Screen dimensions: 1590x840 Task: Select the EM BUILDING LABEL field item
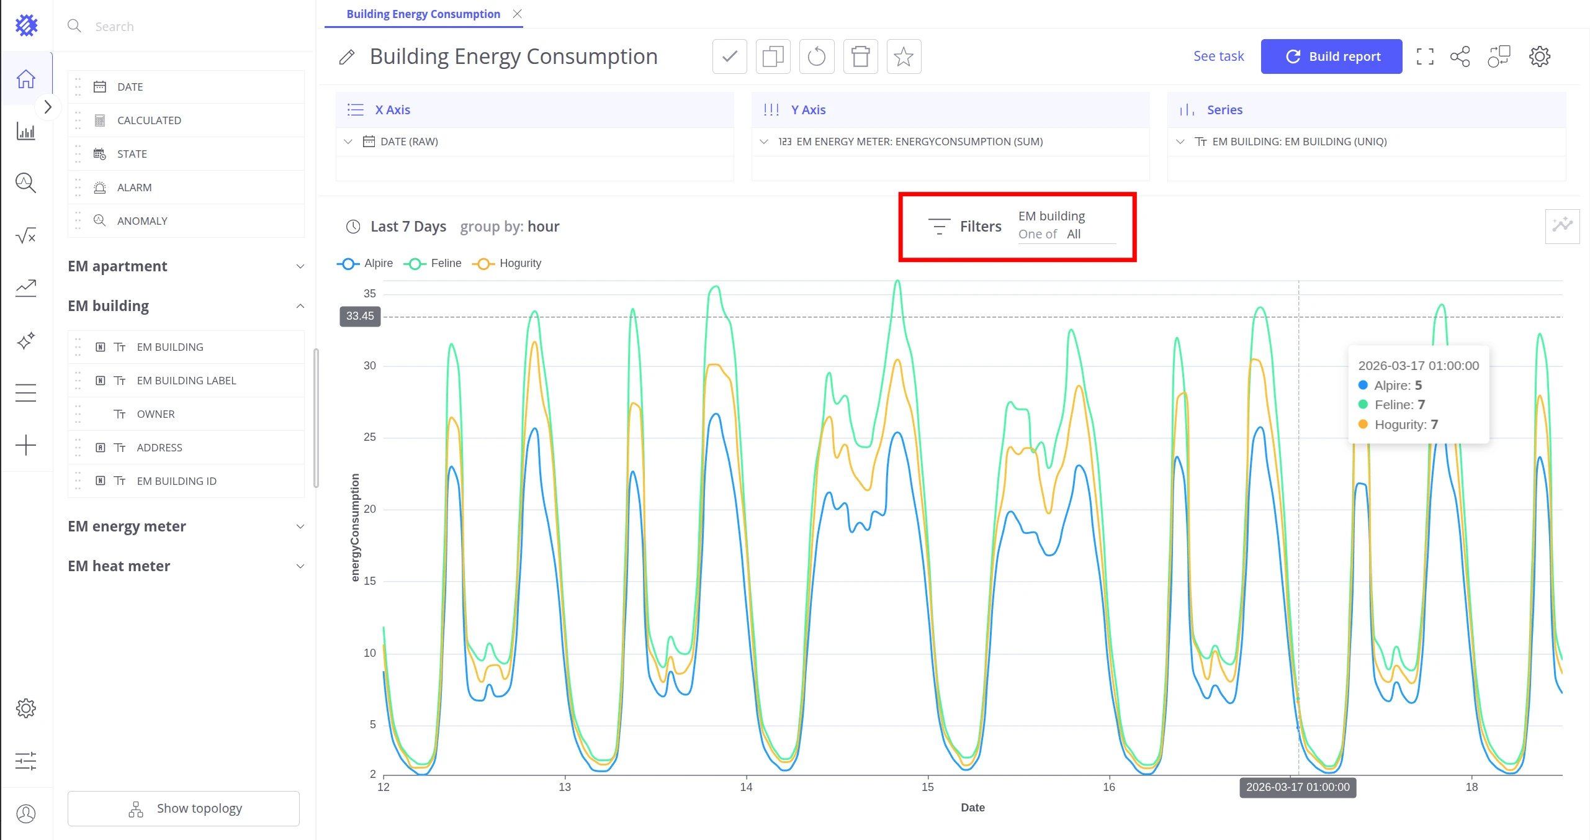click(186, 381)
